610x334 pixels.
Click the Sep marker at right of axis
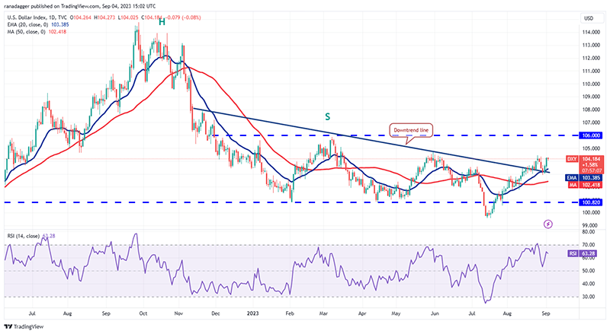(546, 313)
